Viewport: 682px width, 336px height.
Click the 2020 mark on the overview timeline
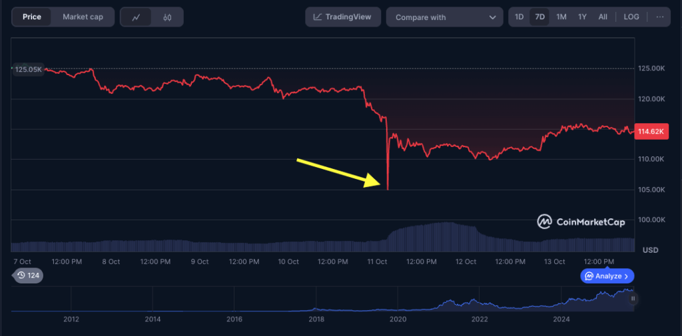coord(398,319)
